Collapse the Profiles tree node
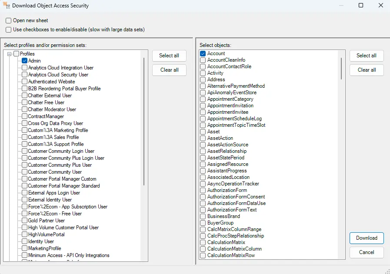This screenshot has width=390, height=274. [x=10, y=54]
